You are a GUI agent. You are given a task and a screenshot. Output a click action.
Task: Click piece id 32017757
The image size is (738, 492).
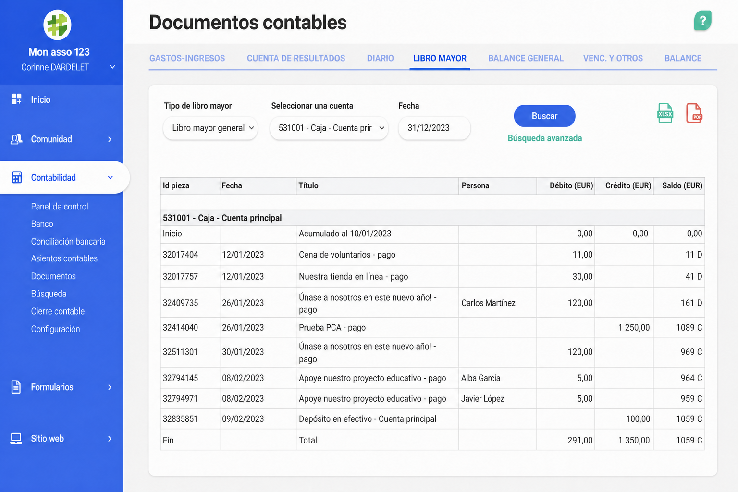tap(180, 277)
